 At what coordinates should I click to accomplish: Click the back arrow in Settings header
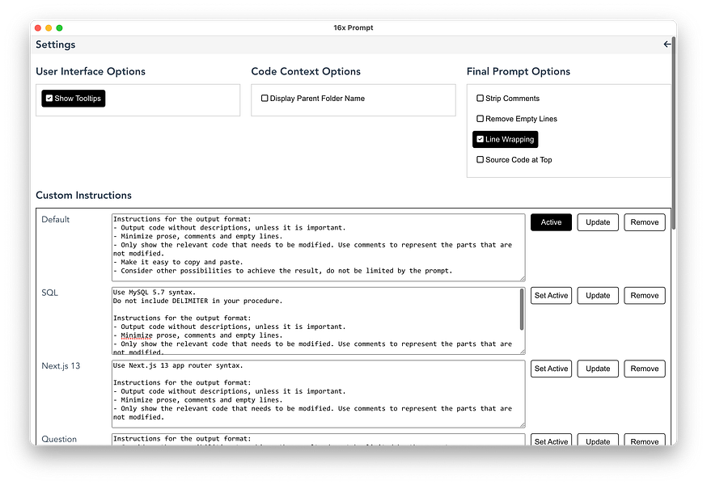[667, 44]
